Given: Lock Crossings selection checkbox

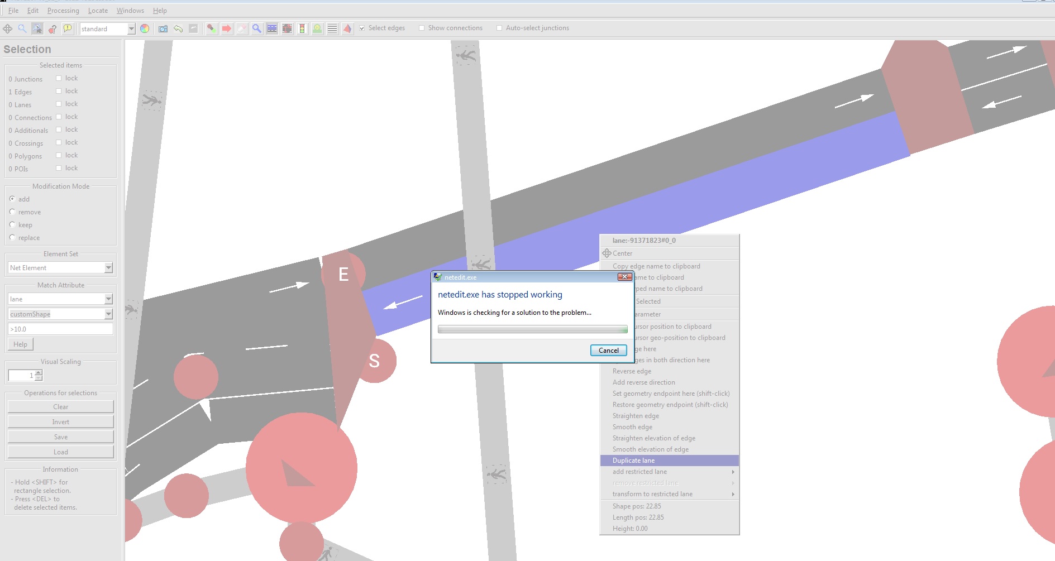Looking at the screenshot, I should pyautogui.click(x=59, y=142).
